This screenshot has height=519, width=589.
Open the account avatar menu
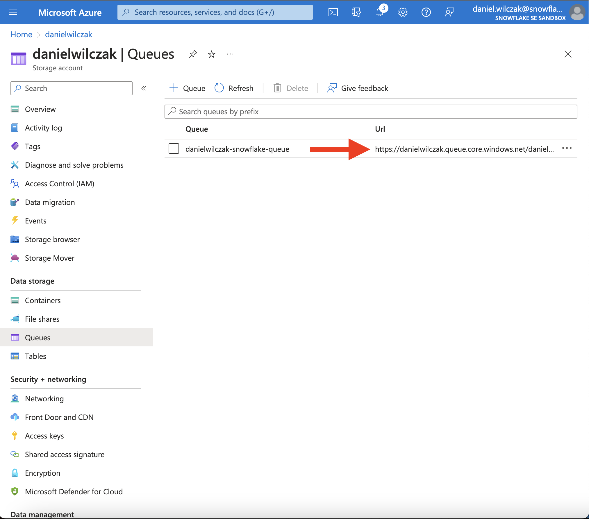(577, 12)
